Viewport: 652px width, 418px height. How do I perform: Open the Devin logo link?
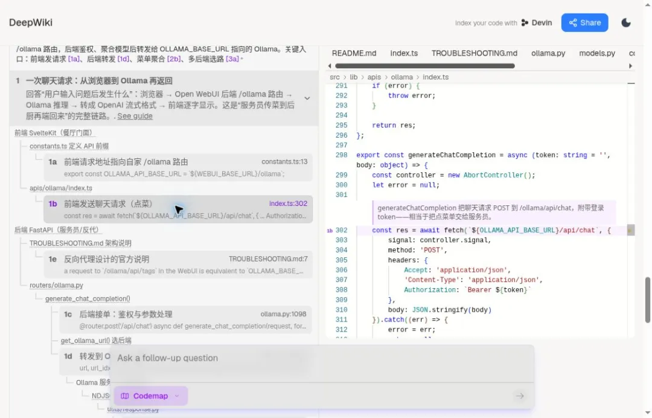coord(537,23)
